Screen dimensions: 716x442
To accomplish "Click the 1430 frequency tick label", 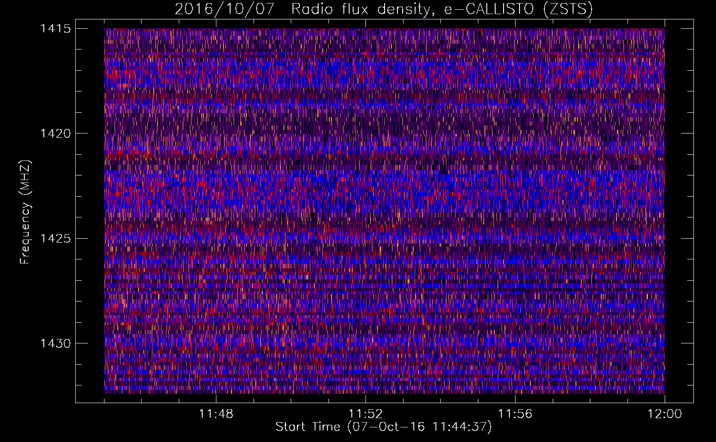I will click(x=55, y=343).
